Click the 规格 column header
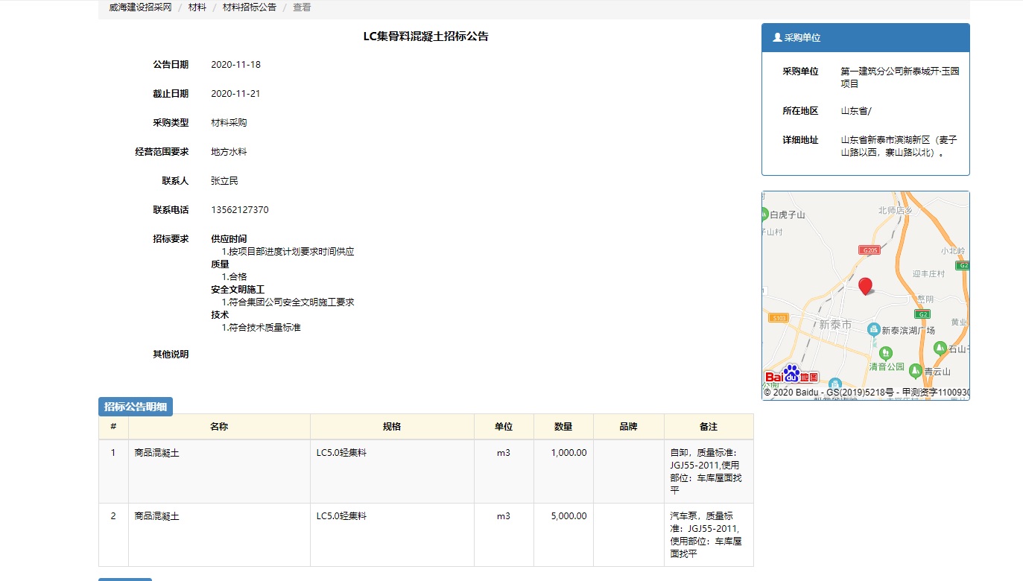The height and width of the screenshot is (581, 1023). (x=392, y=427)
